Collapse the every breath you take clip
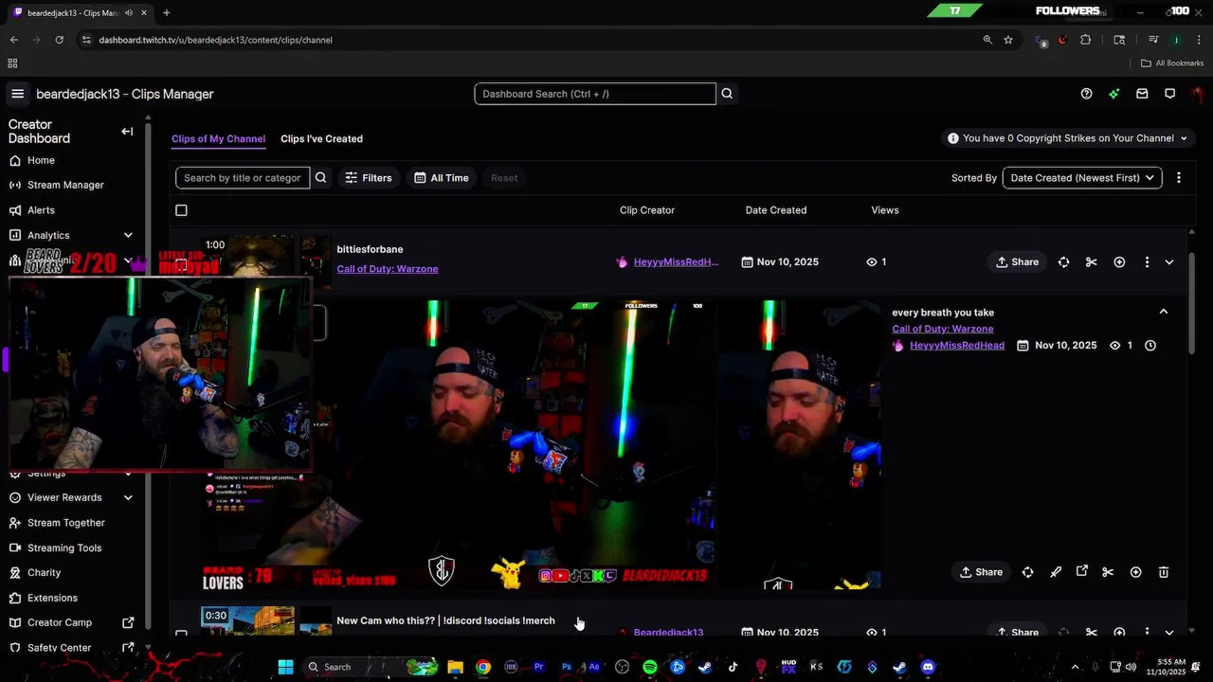Screen dimensions: 1213x682 1164,312
